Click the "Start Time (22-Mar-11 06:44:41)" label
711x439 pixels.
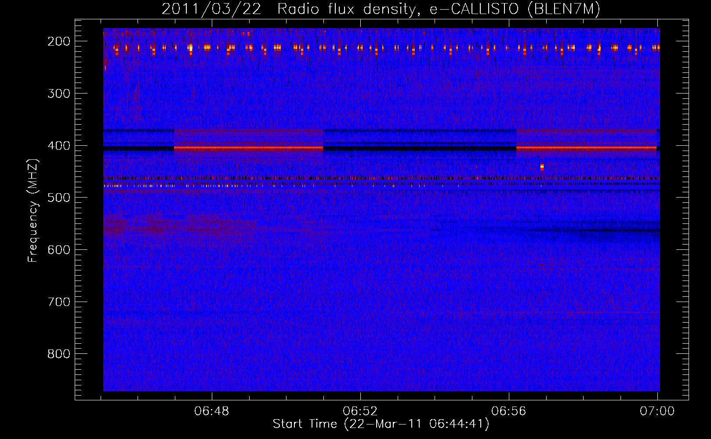coord(381,424)
